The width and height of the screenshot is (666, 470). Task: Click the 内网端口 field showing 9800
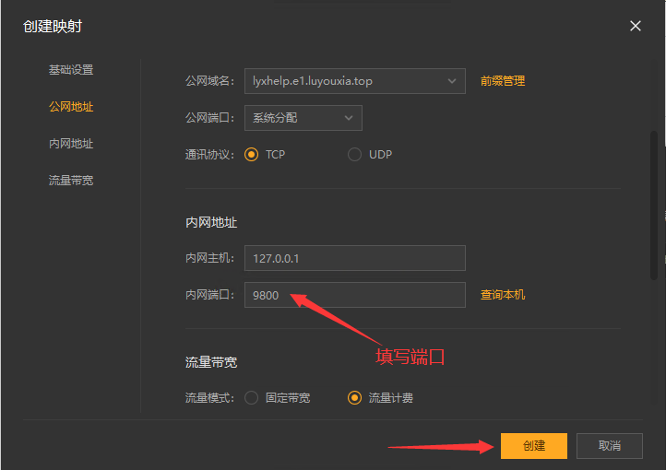pos(354,295)
